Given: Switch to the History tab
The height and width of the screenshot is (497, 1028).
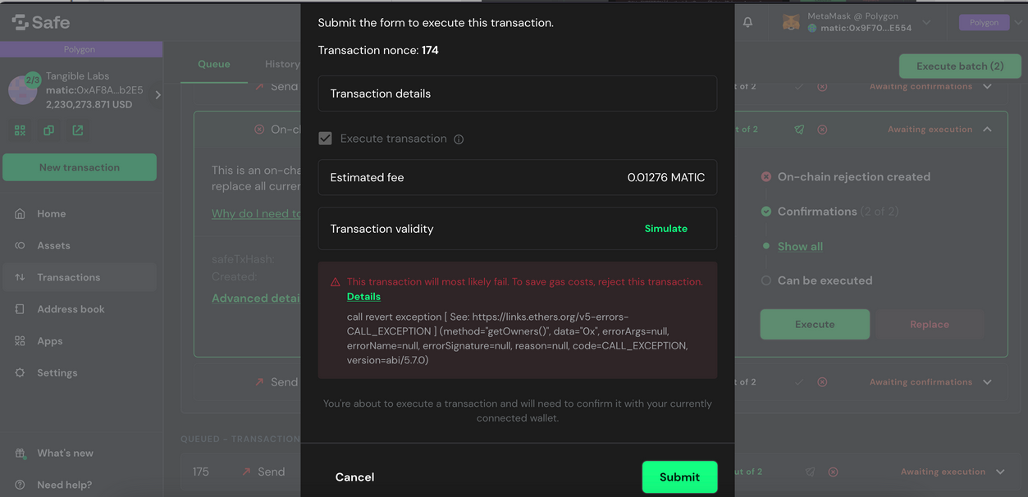Looking at the screenshot, I should point(282,63).
